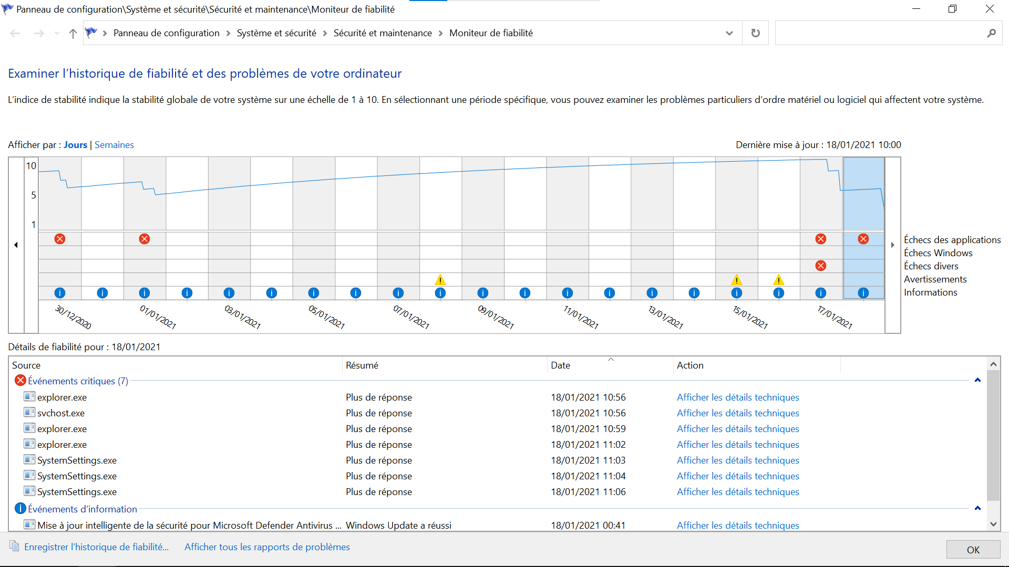1009x567 pixels.
Task: Click the Système et sécurité breadcrumb
Action: (x=276, y=33)
